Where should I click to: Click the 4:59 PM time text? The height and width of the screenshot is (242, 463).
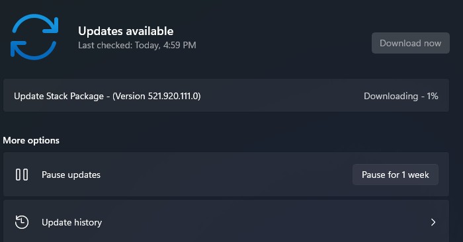tap(179, 45)
